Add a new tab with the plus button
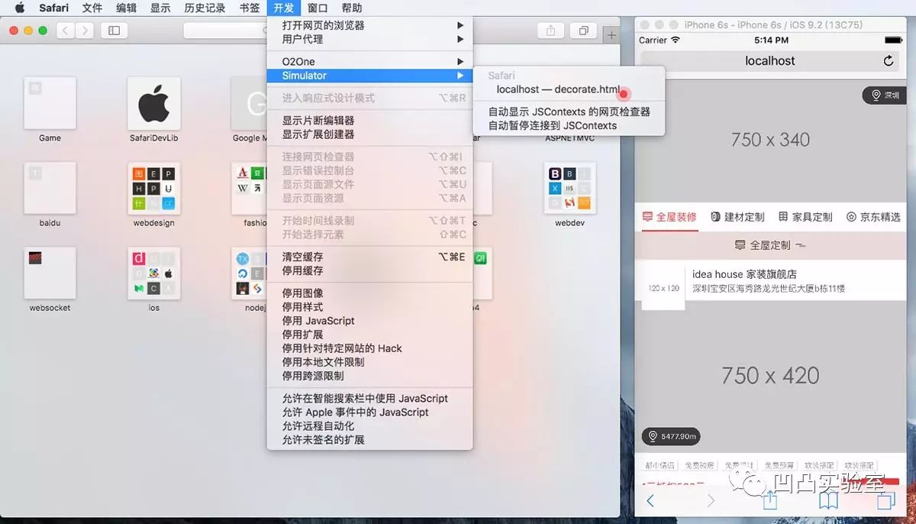 tap(611, 35)
